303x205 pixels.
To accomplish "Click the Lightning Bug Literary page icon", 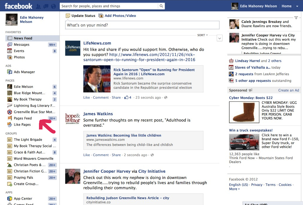I will (10, 105).
